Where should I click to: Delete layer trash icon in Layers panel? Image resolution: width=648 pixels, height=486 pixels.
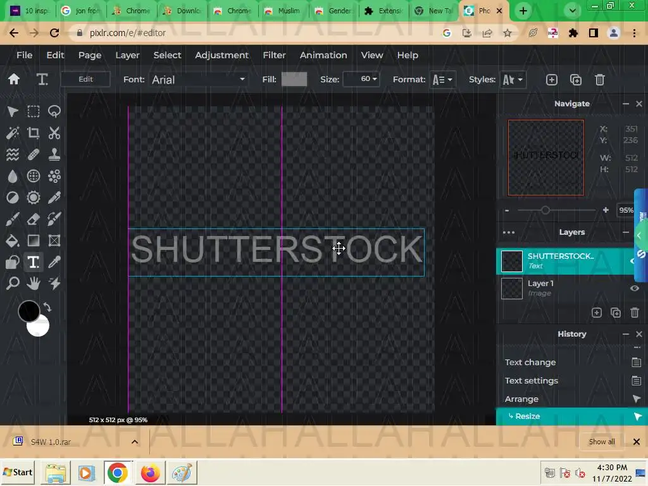(x=635, y=313)
